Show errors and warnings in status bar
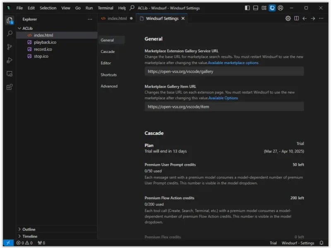Viewport: 331px width, 248px height. coord(24,243)
